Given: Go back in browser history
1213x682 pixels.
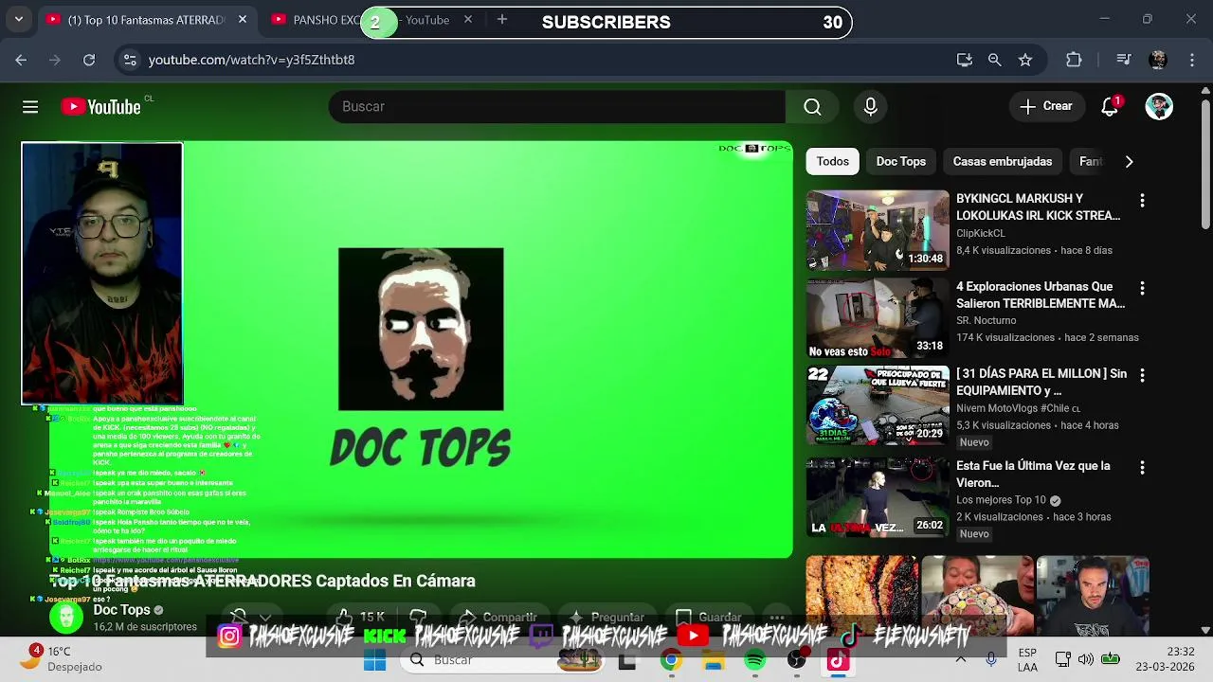Looking at the screenshot, I should [21, 60].
